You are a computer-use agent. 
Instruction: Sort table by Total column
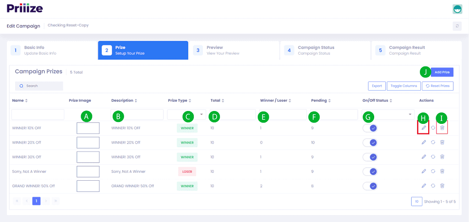pyautogui.click(x=218, y=100)
